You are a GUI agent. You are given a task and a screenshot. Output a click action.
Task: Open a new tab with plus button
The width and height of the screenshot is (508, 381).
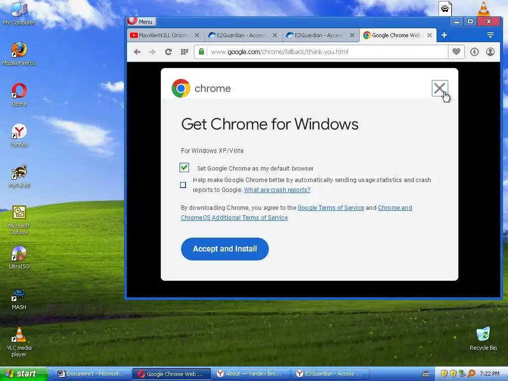(x=444, y=35)
